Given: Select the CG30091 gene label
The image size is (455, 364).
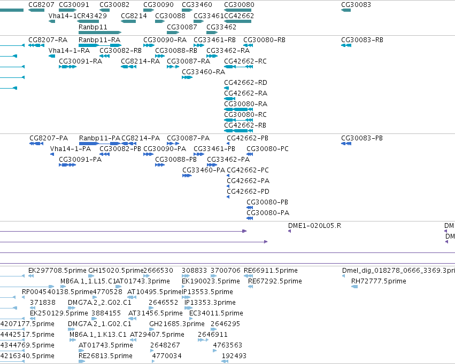Looking at the screenshot, I should pos(74,5).
